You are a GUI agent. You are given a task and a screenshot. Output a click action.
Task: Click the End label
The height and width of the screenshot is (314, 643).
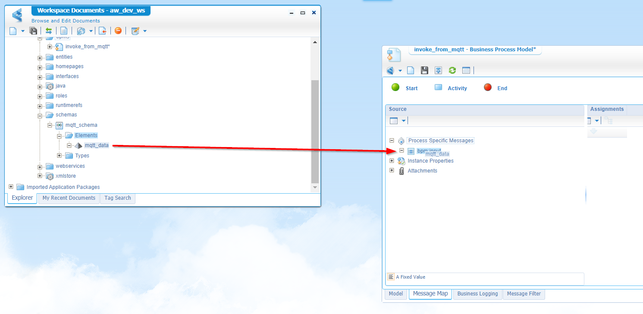pyautogui.click(x=502, y=88)
